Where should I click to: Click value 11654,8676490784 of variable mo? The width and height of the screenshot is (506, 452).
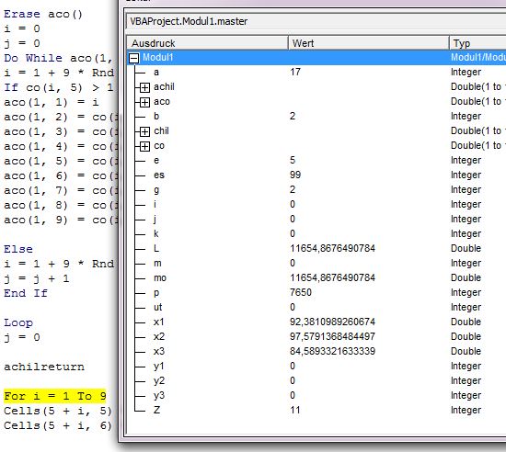[x=332, y=277]
